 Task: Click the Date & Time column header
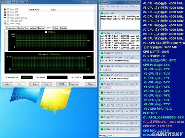(x=39, y=10)
